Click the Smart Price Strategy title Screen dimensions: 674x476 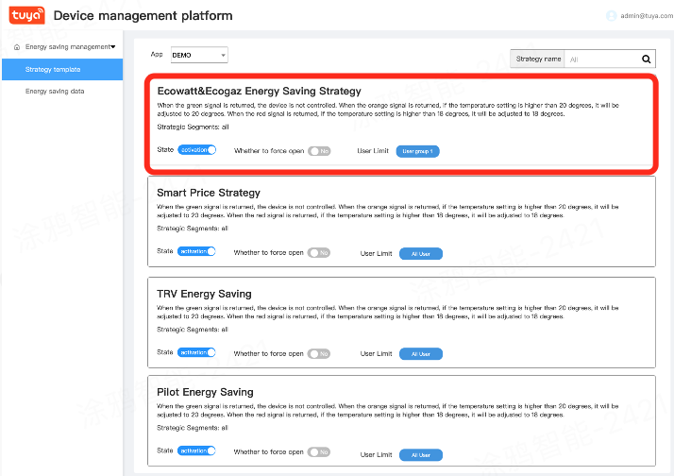click(209, 193)
